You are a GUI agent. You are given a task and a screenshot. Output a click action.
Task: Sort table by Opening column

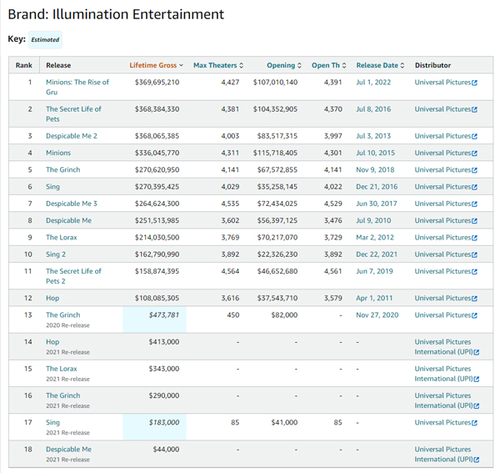[284, 65]
